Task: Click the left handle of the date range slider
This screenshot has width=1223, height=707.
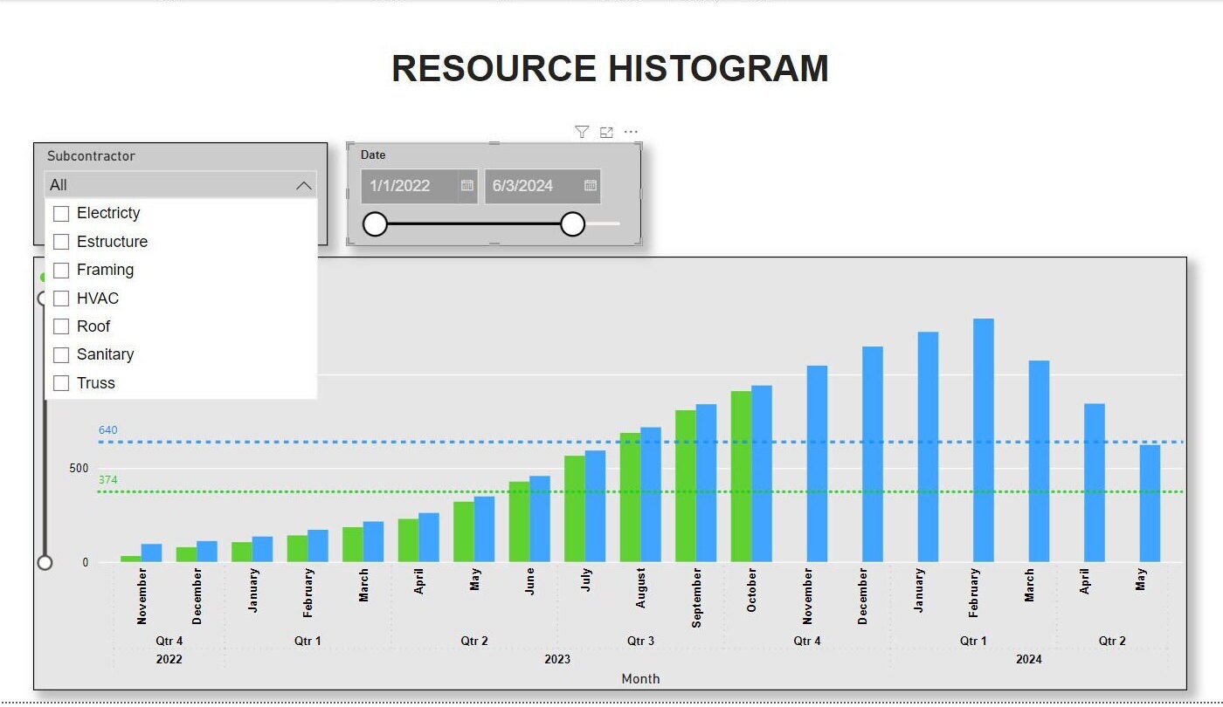Action: 375,224
